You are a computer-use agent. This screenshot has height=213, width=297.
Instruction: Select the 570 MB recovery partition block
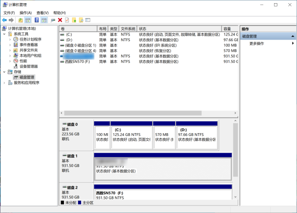click(x=164, y=135)
